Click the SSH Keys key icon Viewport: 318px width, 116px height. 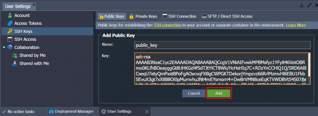point(10,31)
